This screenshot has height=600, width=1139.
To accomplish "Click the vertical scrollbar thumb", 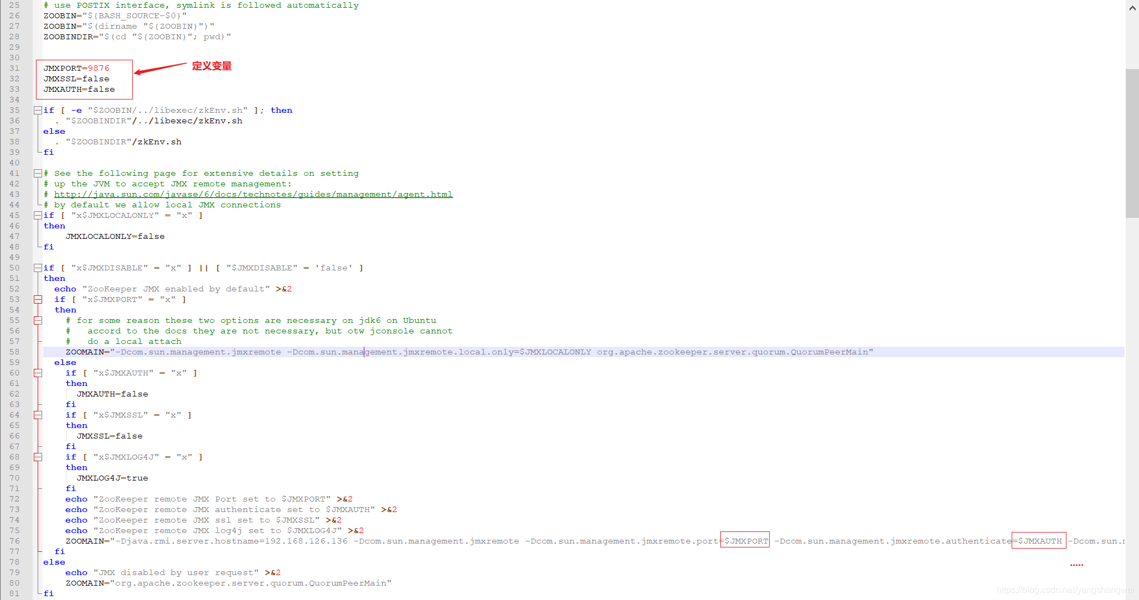I will coord(1132,144).
